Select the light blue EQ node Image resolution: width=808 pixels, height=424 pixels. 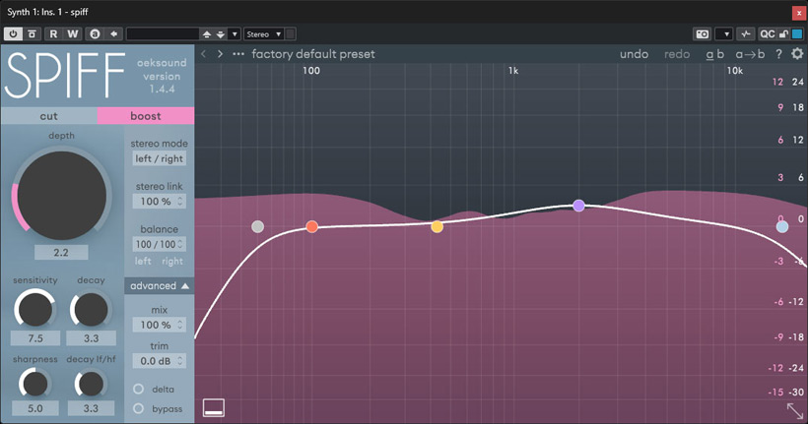782,226
